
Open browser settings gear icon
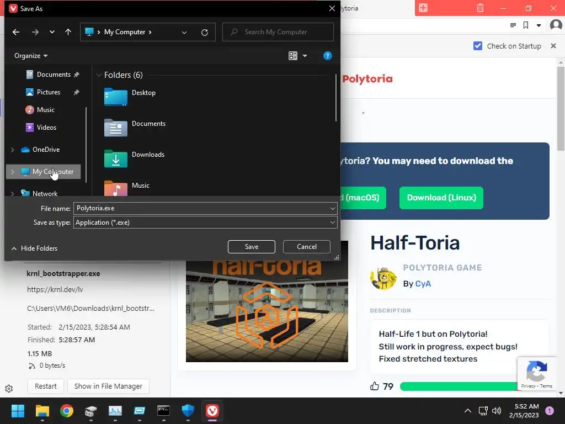pyautogui.click(x=9, y=389)
